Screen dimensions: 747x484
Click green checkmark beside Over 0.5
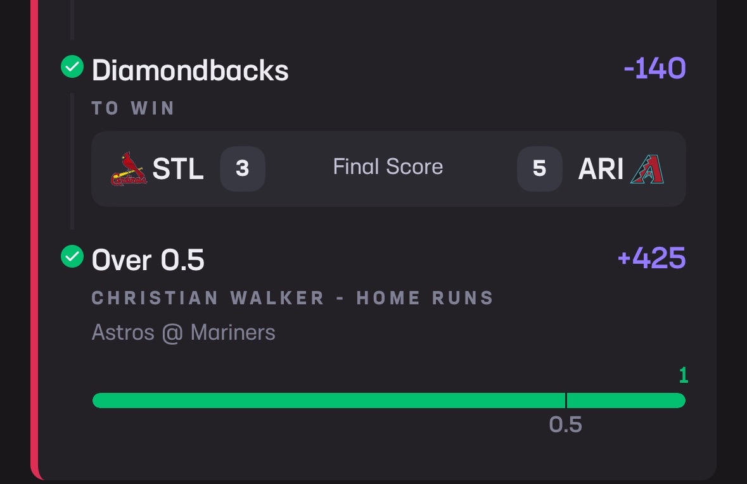72,256
